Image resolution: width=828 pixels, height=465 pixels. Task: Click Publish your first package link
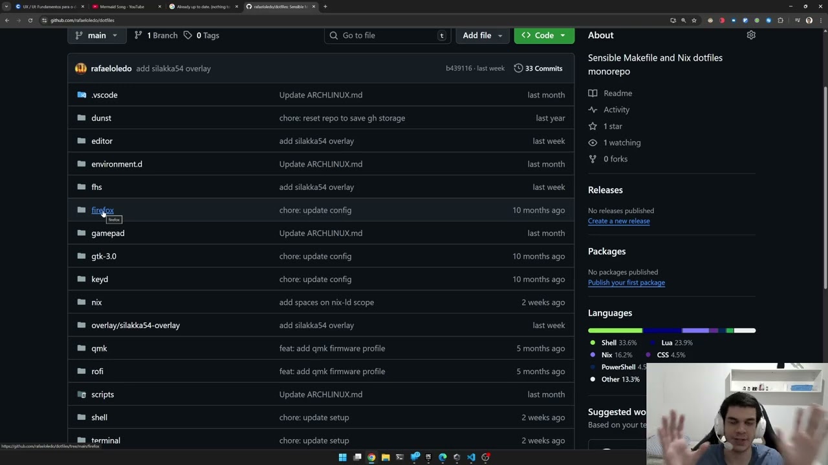tap(626, 282)
